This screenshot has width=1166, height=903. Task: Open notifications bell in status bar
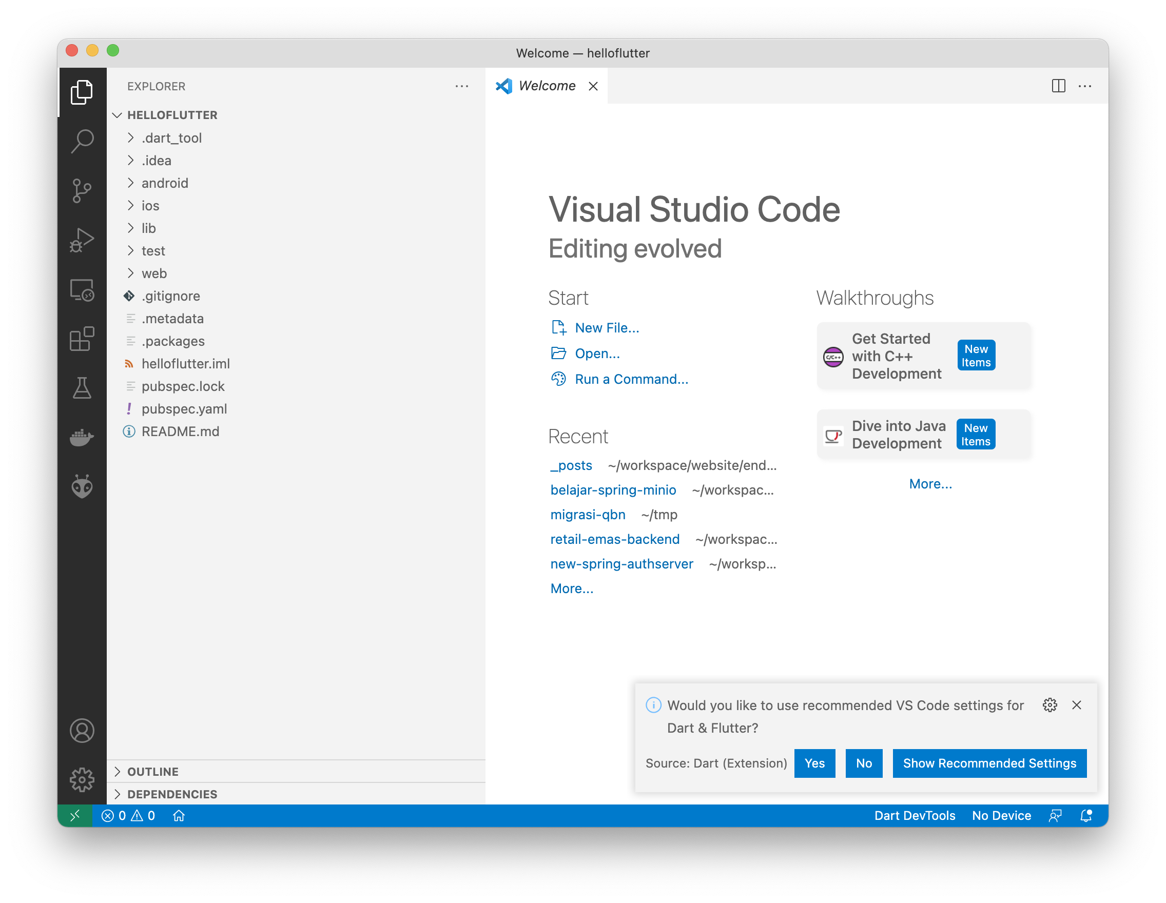click(x=1086, y=815)
